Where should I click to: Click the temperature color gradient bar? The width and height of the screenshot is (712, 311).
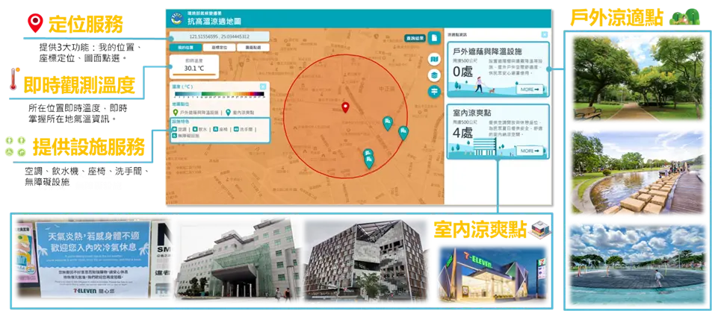220,94
